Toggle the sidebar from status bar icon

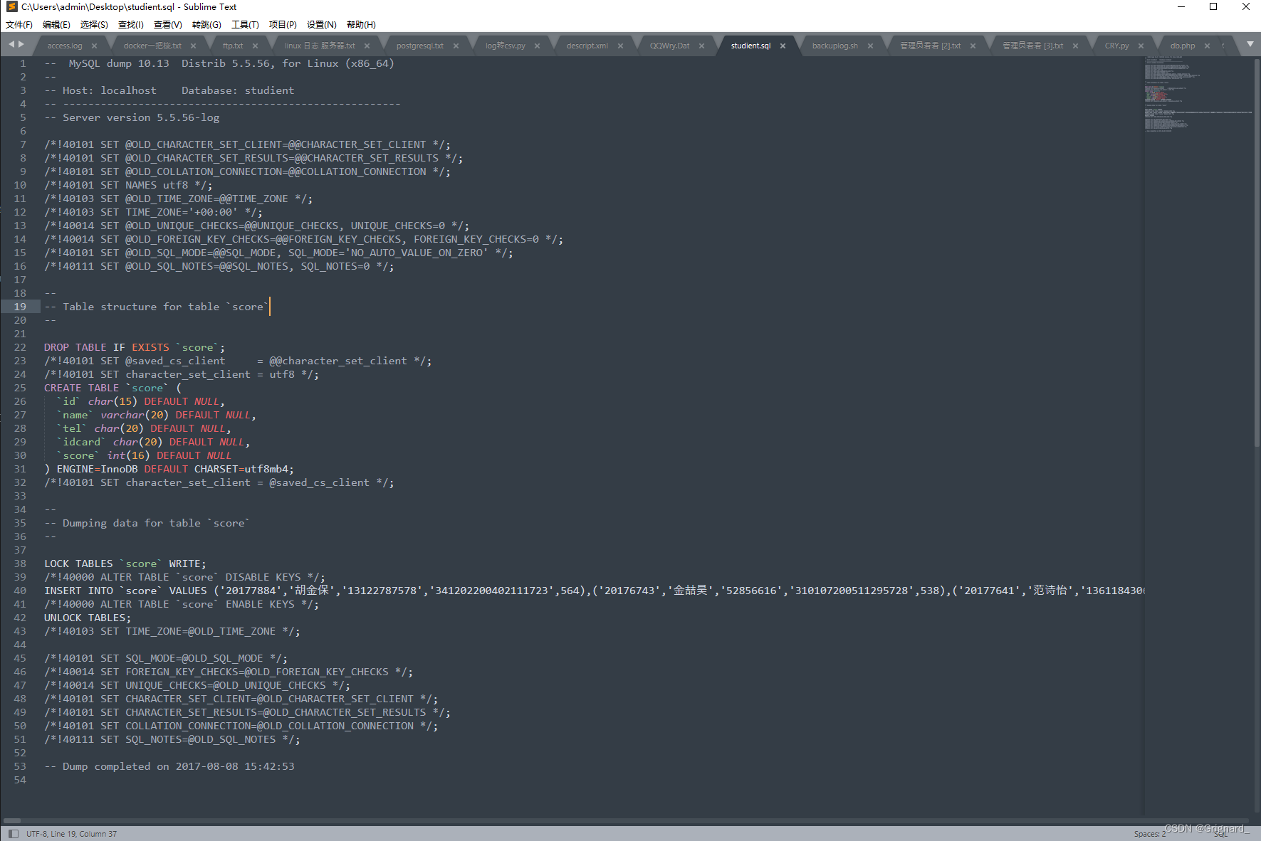(13, 833)
